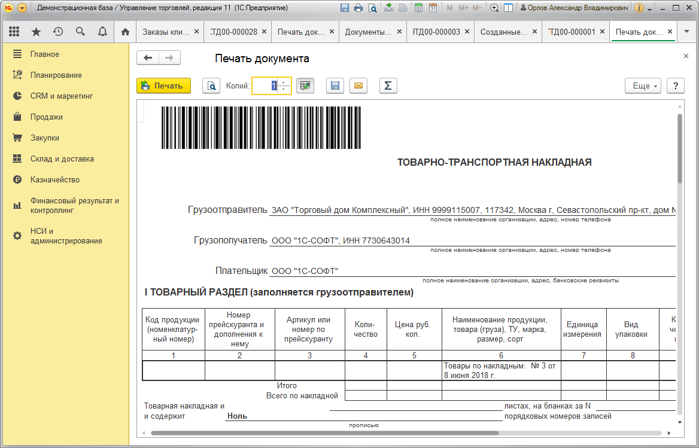
Task: Open the Планирование section
Action: click(66, 75)
